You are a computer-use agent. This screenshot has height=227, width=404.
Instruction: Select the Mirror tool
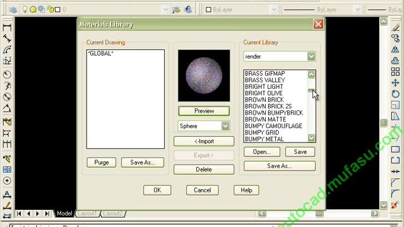396,49
